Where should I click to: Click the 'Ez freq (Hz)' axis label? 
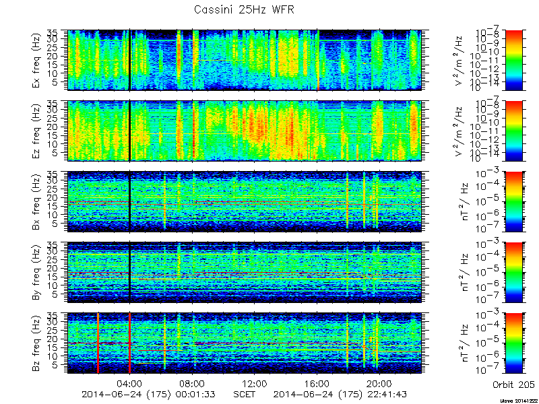click(x=36, y=131)
